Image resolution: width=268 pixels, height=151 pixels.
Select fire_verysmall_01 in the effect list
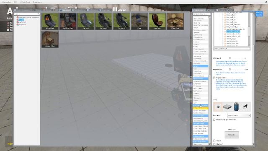click(x=232, y=27)
